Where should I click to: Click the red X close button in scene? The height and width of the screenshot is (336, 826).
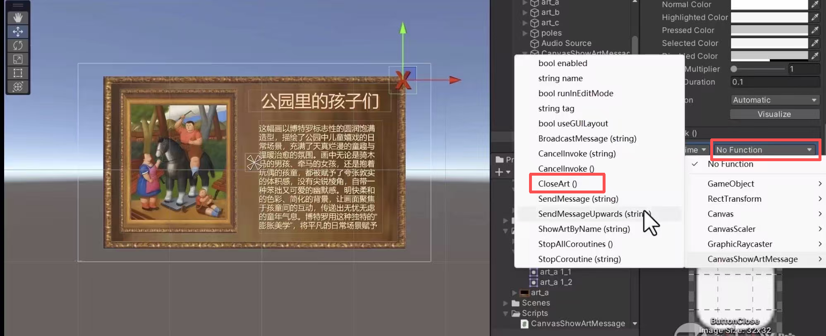[403, 80]
